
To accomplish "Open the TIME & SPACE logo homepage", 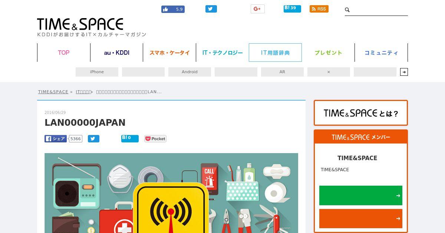I will pos(80,24).
